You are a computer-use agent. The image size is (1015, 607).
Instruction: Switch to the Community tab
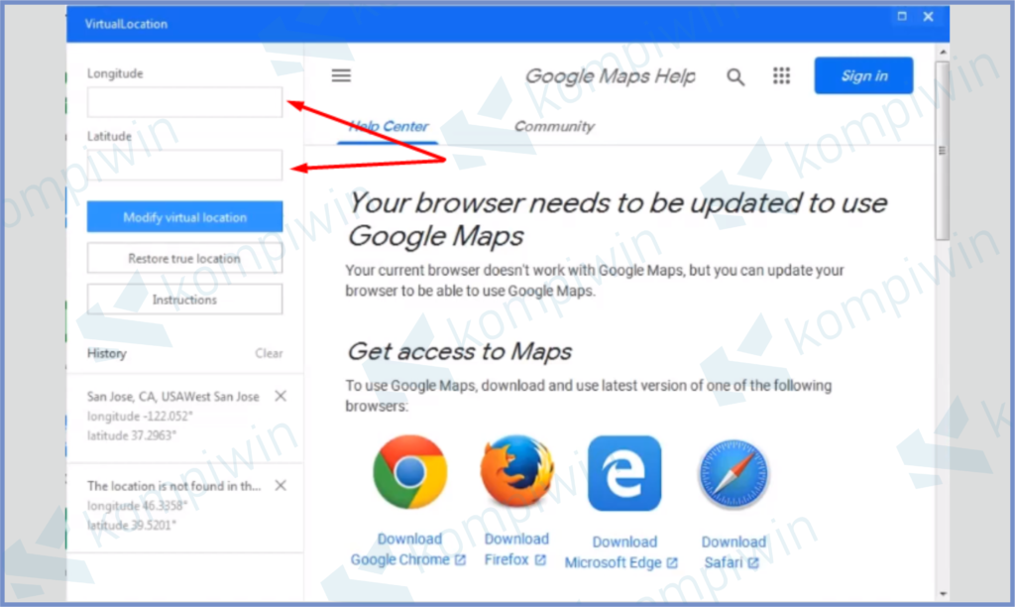554,126
